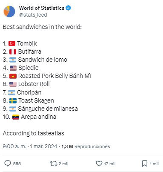Click the 1 mil bookmarks count
163x172 pixels.
(x=154, y=163)
